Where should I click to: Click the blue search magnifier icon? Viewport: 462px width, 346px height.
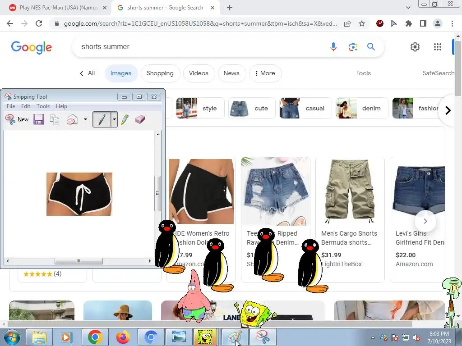(371, 46)
